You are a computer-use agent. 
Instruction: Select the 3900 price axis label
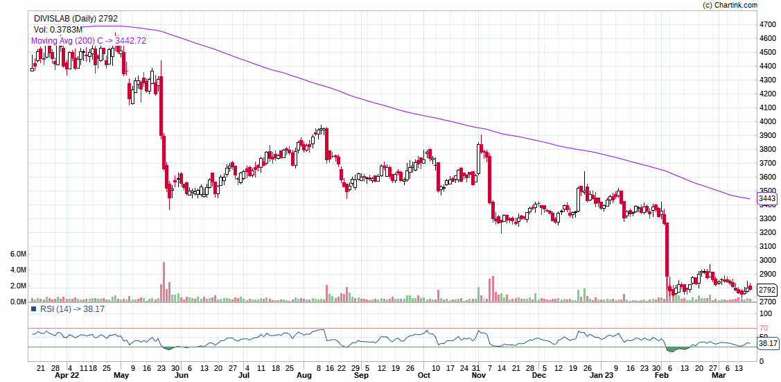point(767,135)
